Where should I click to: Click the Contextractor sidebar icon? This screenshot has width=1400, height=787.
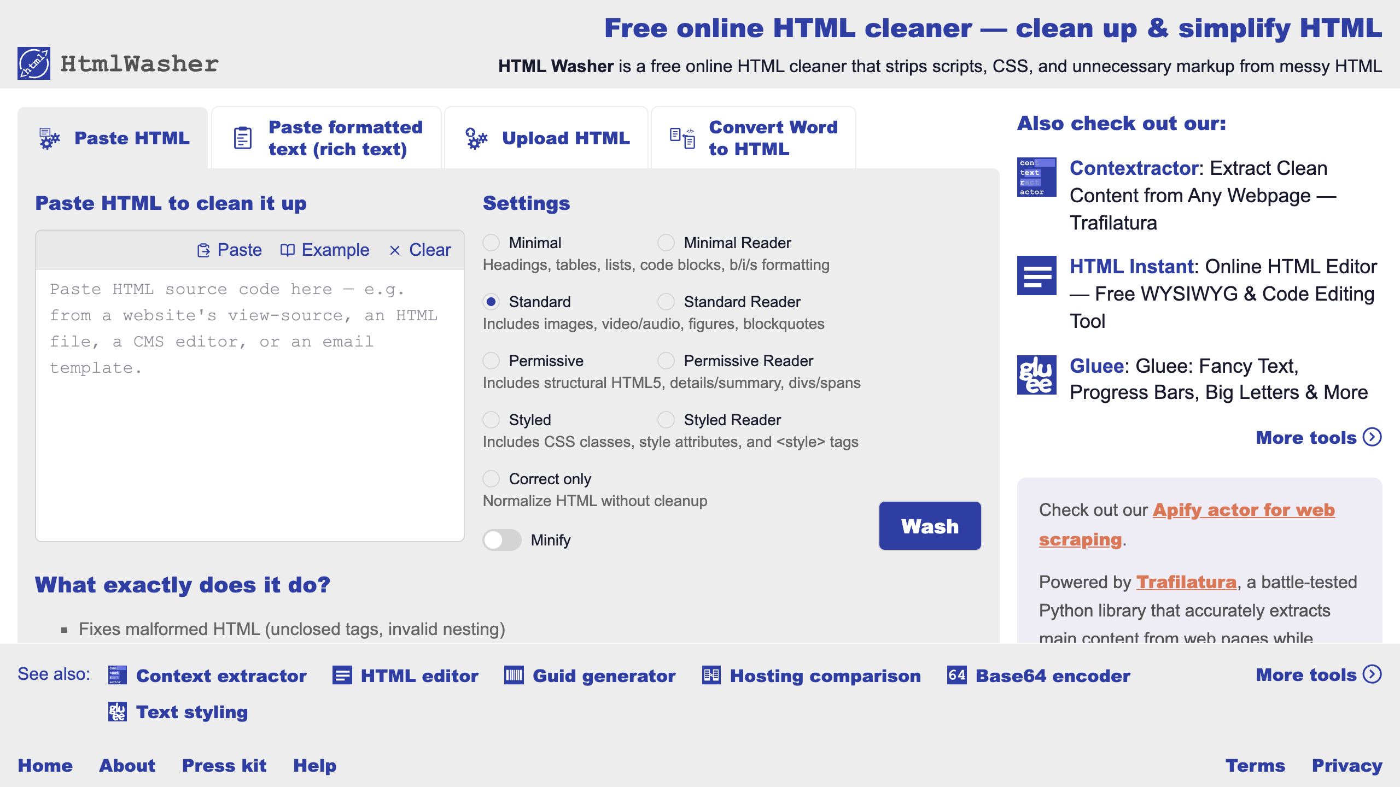tap(1036, 177)
